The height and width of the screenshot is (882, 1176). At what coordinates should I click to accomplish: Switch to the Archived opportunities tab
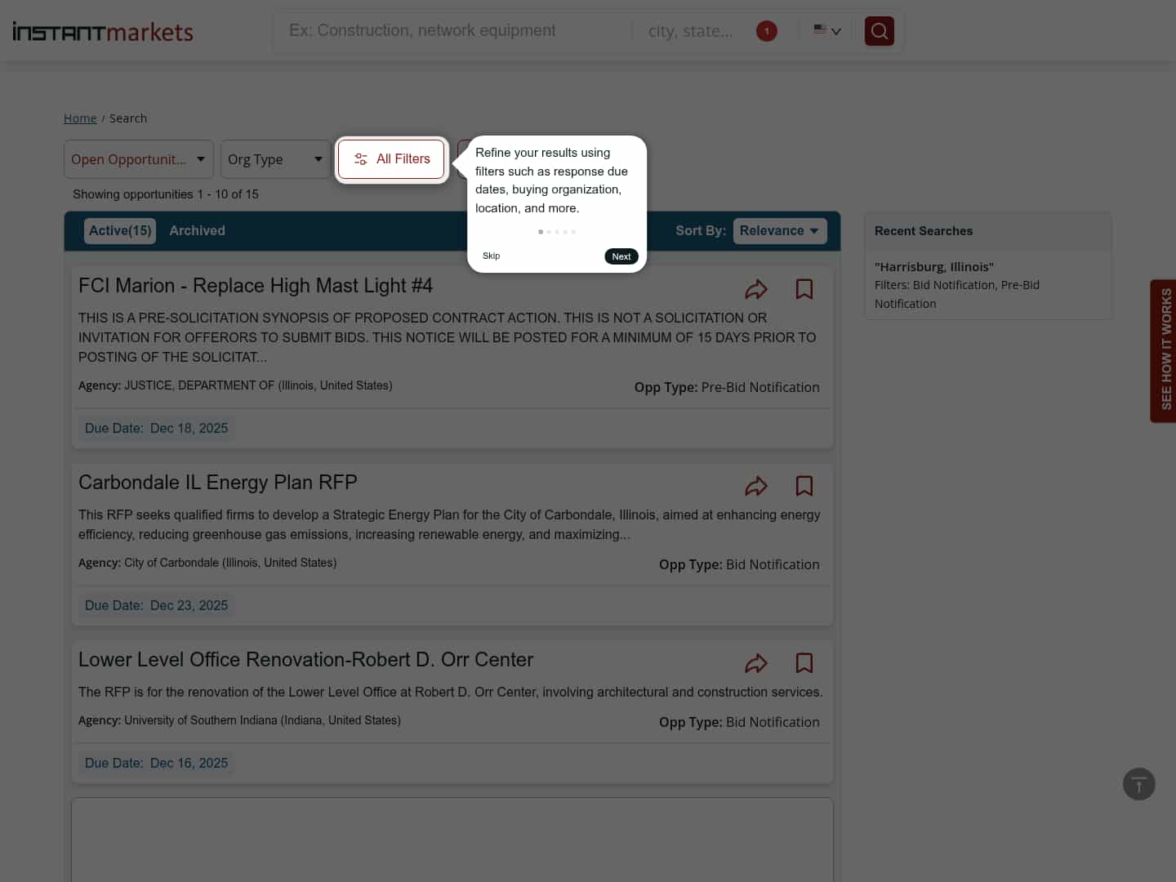(x=197, y=230)
